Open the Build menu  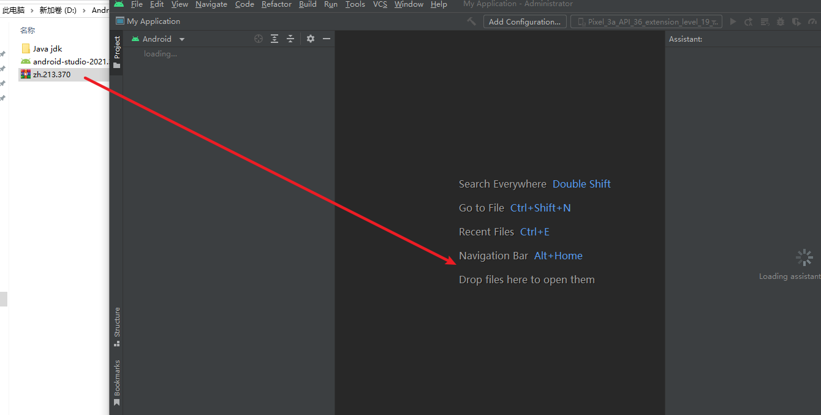[x=308, y=4]
